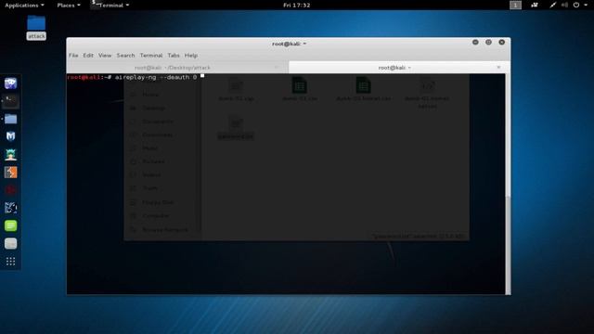Open the Terminal app menu in top bar
Viewport: 594px width, 334px height.
[110, 6]
